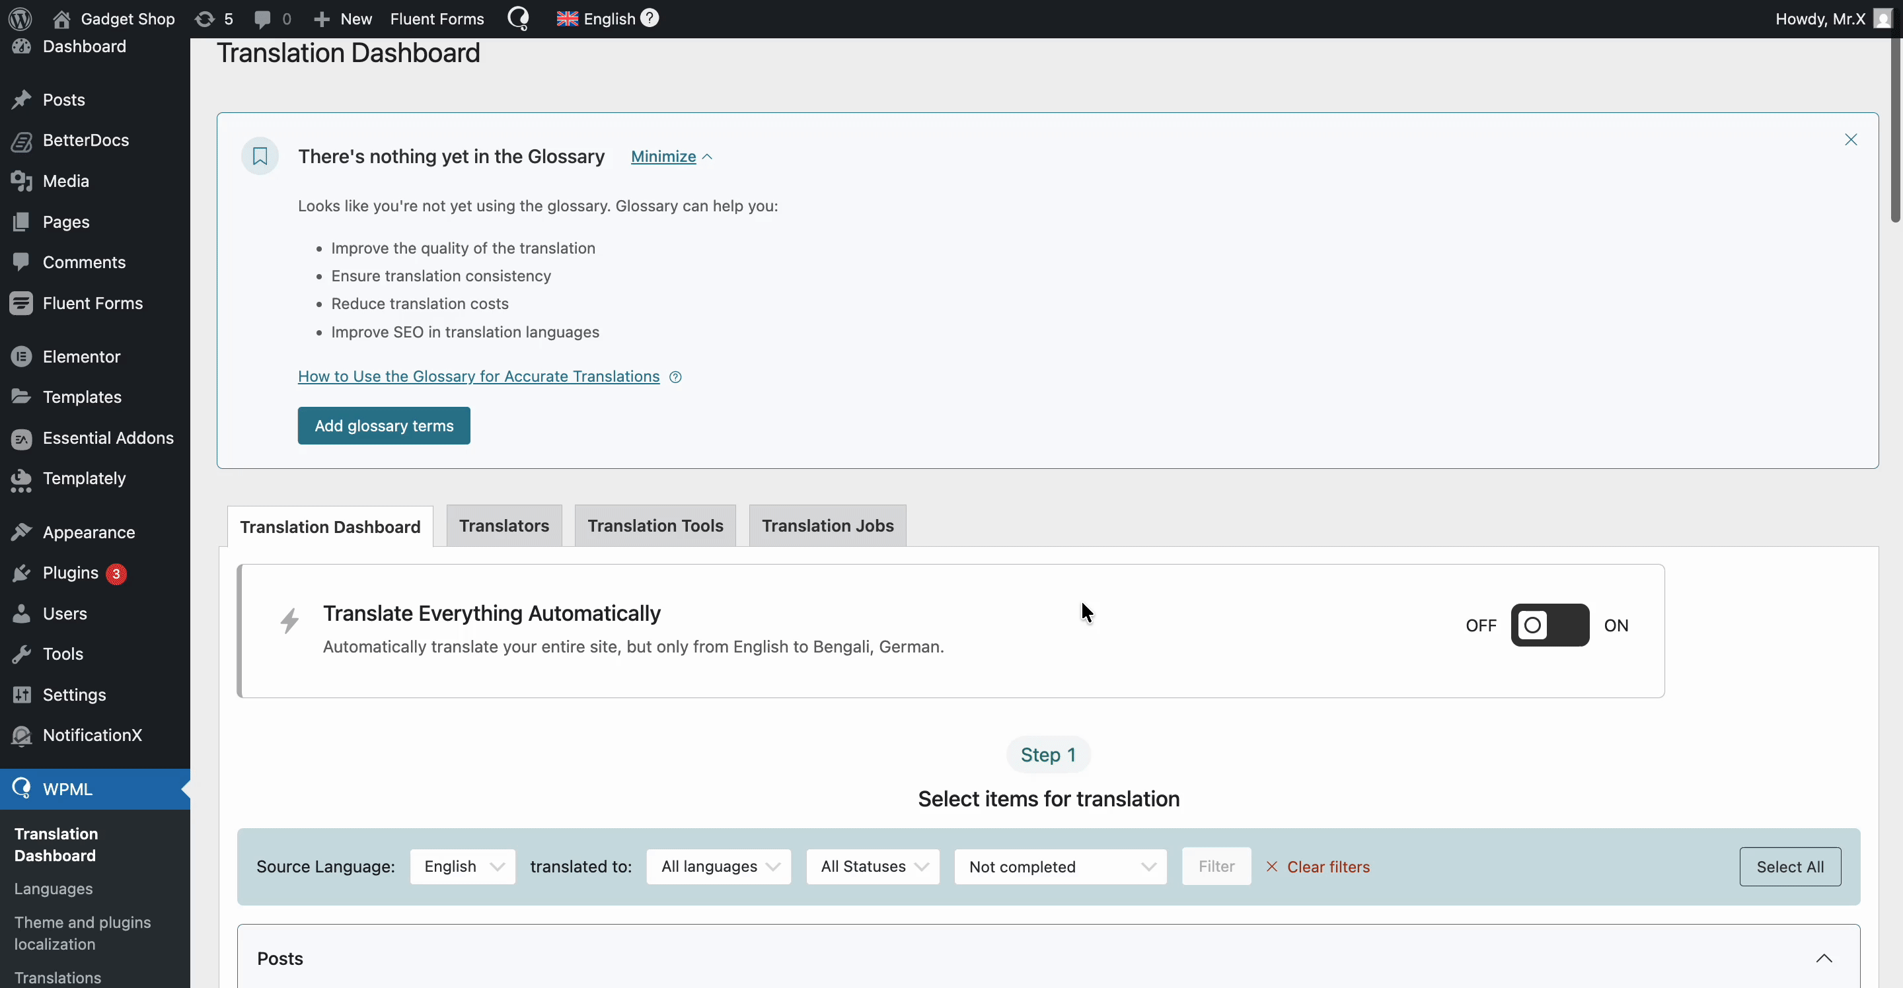
Task: Minimize the glossary notice panel
Action: pos(670,156)
